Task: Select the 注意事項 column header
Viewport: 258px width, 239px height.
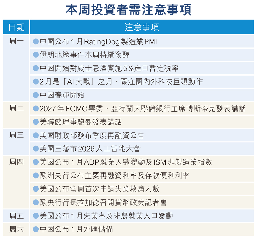Action: (x=142, y=27)
